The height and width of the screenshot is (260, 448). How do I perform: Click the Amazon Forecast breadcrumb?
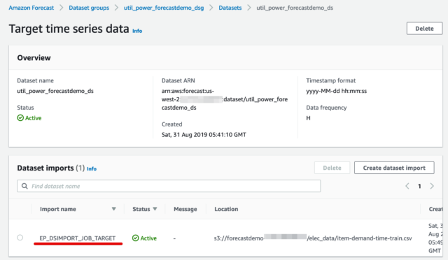coord(31,8)
